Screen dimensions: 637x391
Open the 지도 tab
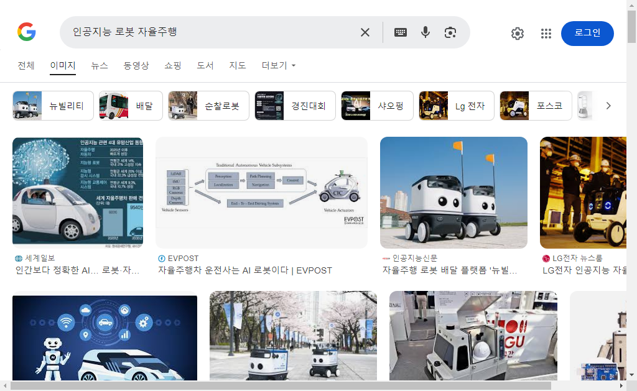coord(238,65)
